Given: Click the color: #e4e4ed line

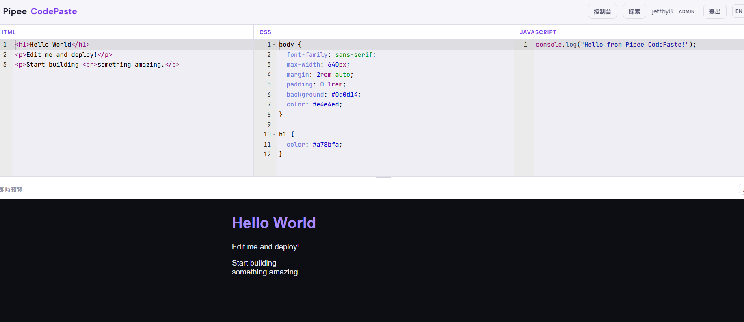Looking at the screenshot, I should pos(314,104).
